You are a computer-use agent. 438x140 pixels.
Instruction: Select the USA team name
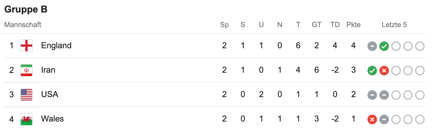50,94
